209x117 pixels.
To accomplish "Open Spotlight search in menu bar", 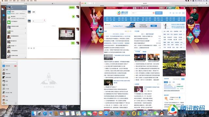I will click(x=204, y=1).
